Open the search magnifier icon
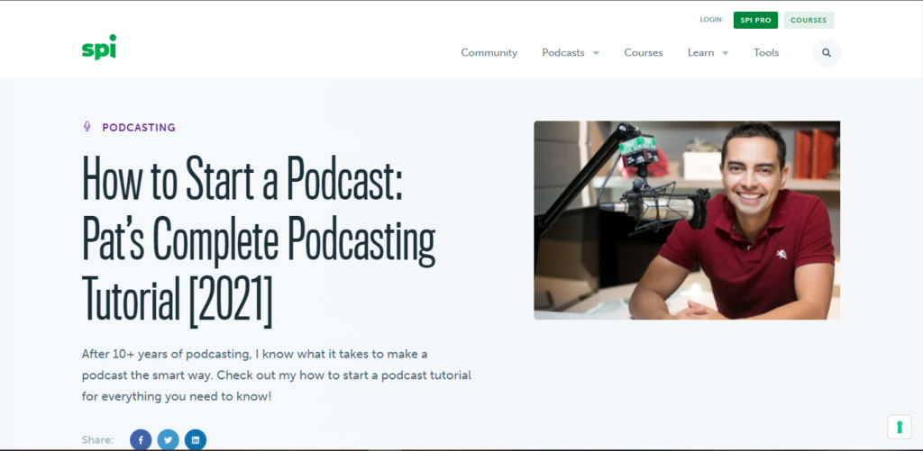 (827, 53)
